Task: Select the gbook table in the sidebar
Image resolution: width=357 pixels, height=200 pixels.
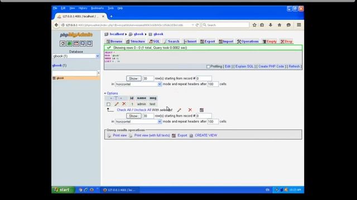Action: point(60,78)
